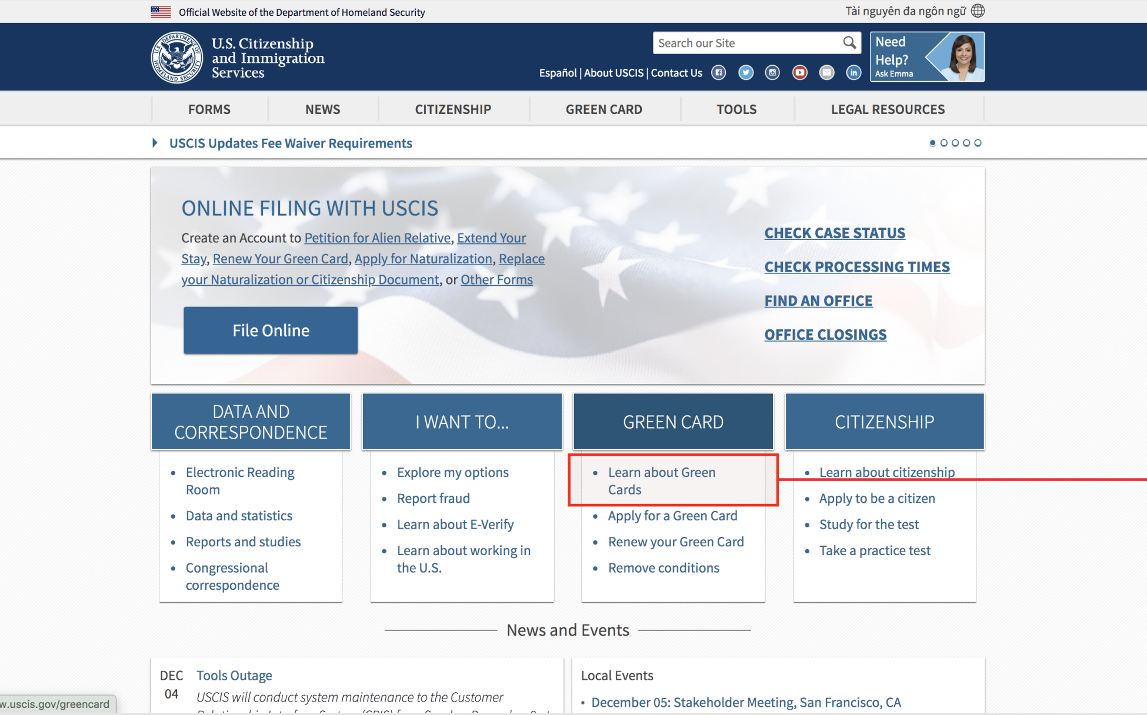Image resolution: width=1147 pixels, height=715 pixels.
Task: Open the Ask Emma help banner
Action: [927, 57]
